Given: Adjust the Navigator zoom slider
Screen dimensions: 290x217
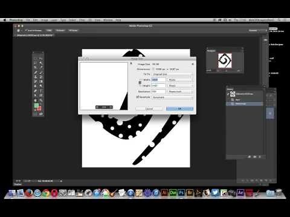Looking at the screenshot, I should tap(227, 71).
